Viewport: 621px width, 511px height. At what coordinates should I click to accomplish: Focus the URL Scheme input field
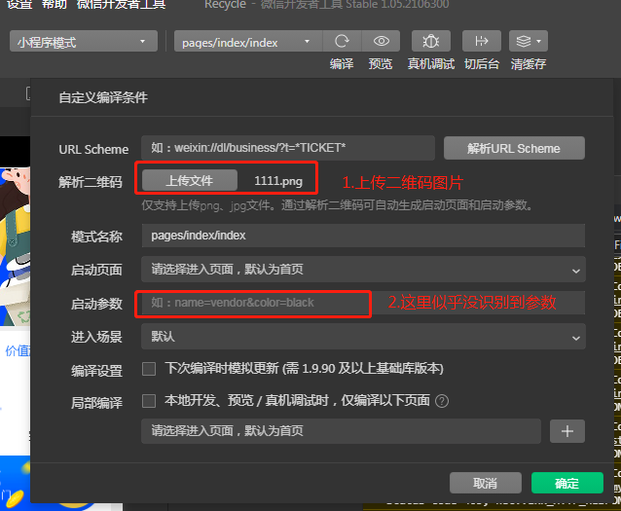point(288,148)
